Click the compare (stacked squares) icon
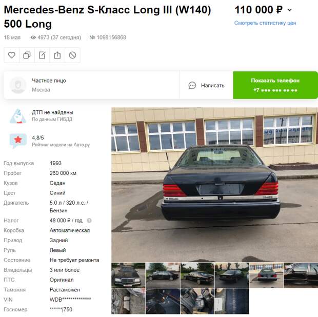This screenshot has width=318, height=317. click(x=27, y=55)
